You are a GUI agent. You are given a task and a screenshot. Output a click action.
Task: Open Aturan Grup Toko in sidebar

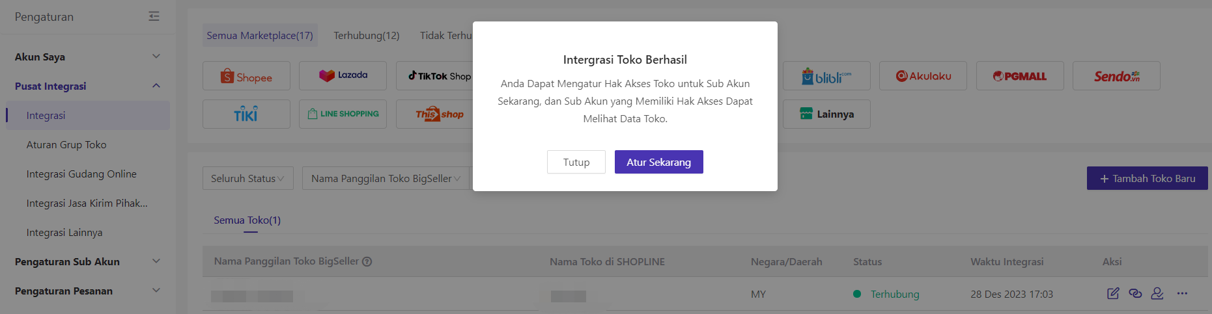pyautogui.click(x=66, y=144)
